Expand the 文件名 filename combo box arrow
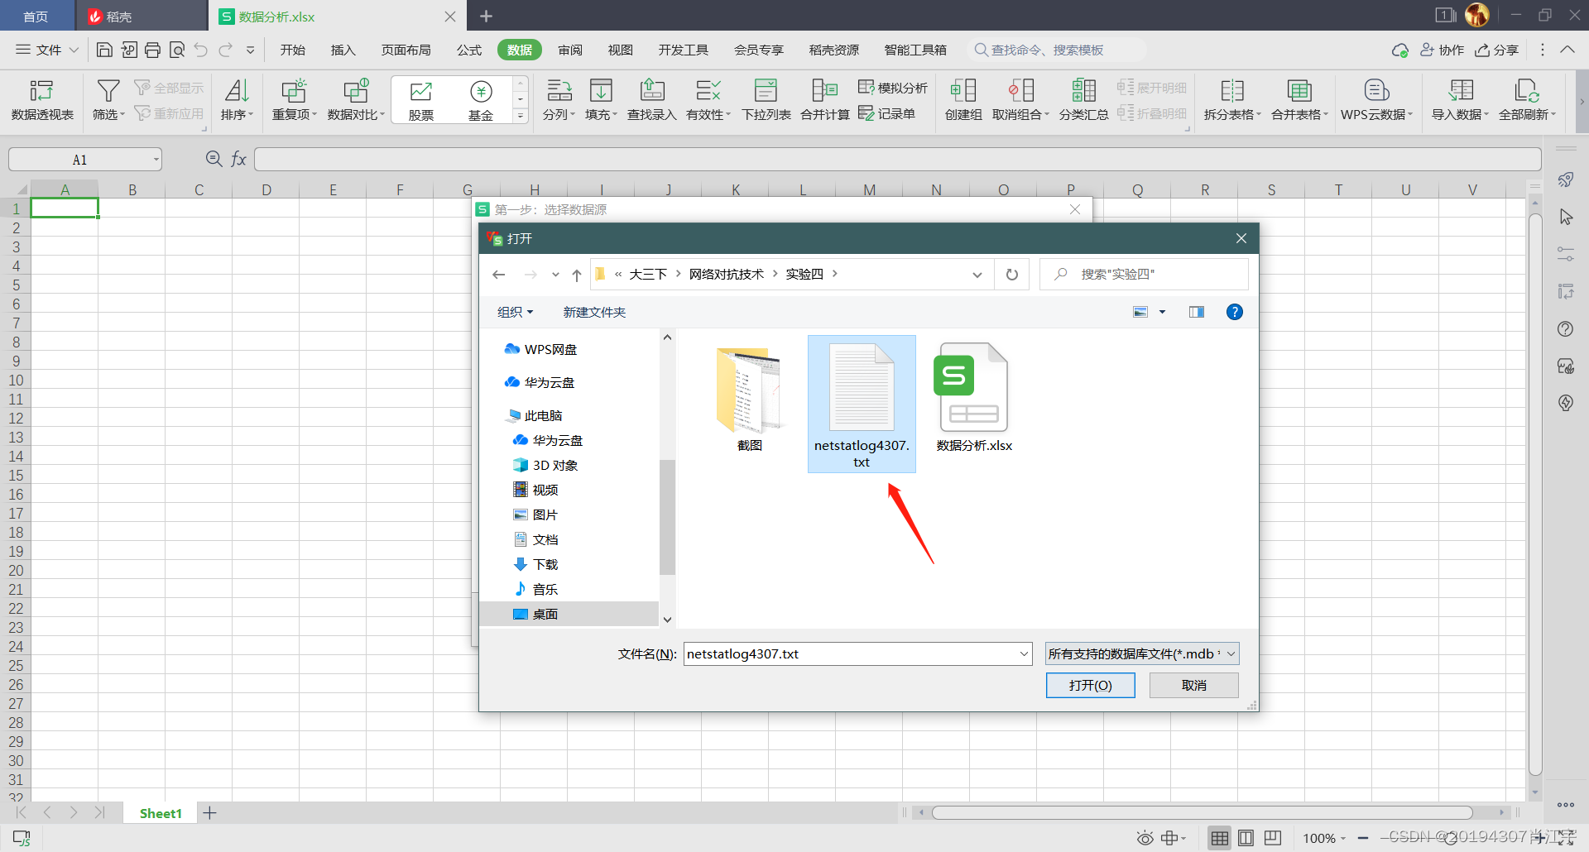This screenshot has width=1589, height=852. tap(1024, 653)
